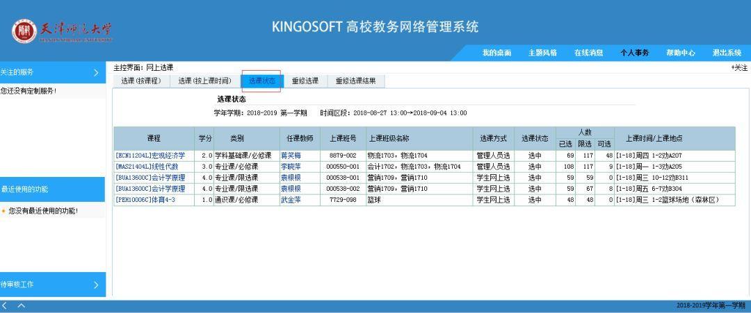Click the 上课时间/上课地点 column header
Screen dimensions: 751x313
pyautogui.click(x=675, y=139)
